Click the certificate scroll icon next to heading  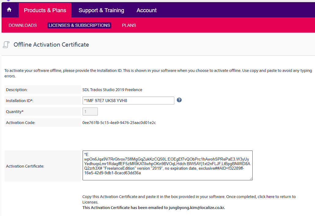[x=6, y=44]
